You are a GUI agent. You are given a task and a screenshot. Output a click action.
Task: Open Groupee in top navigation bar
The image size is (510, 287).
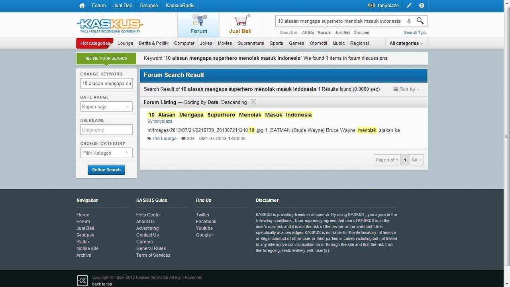coord(149,6)
